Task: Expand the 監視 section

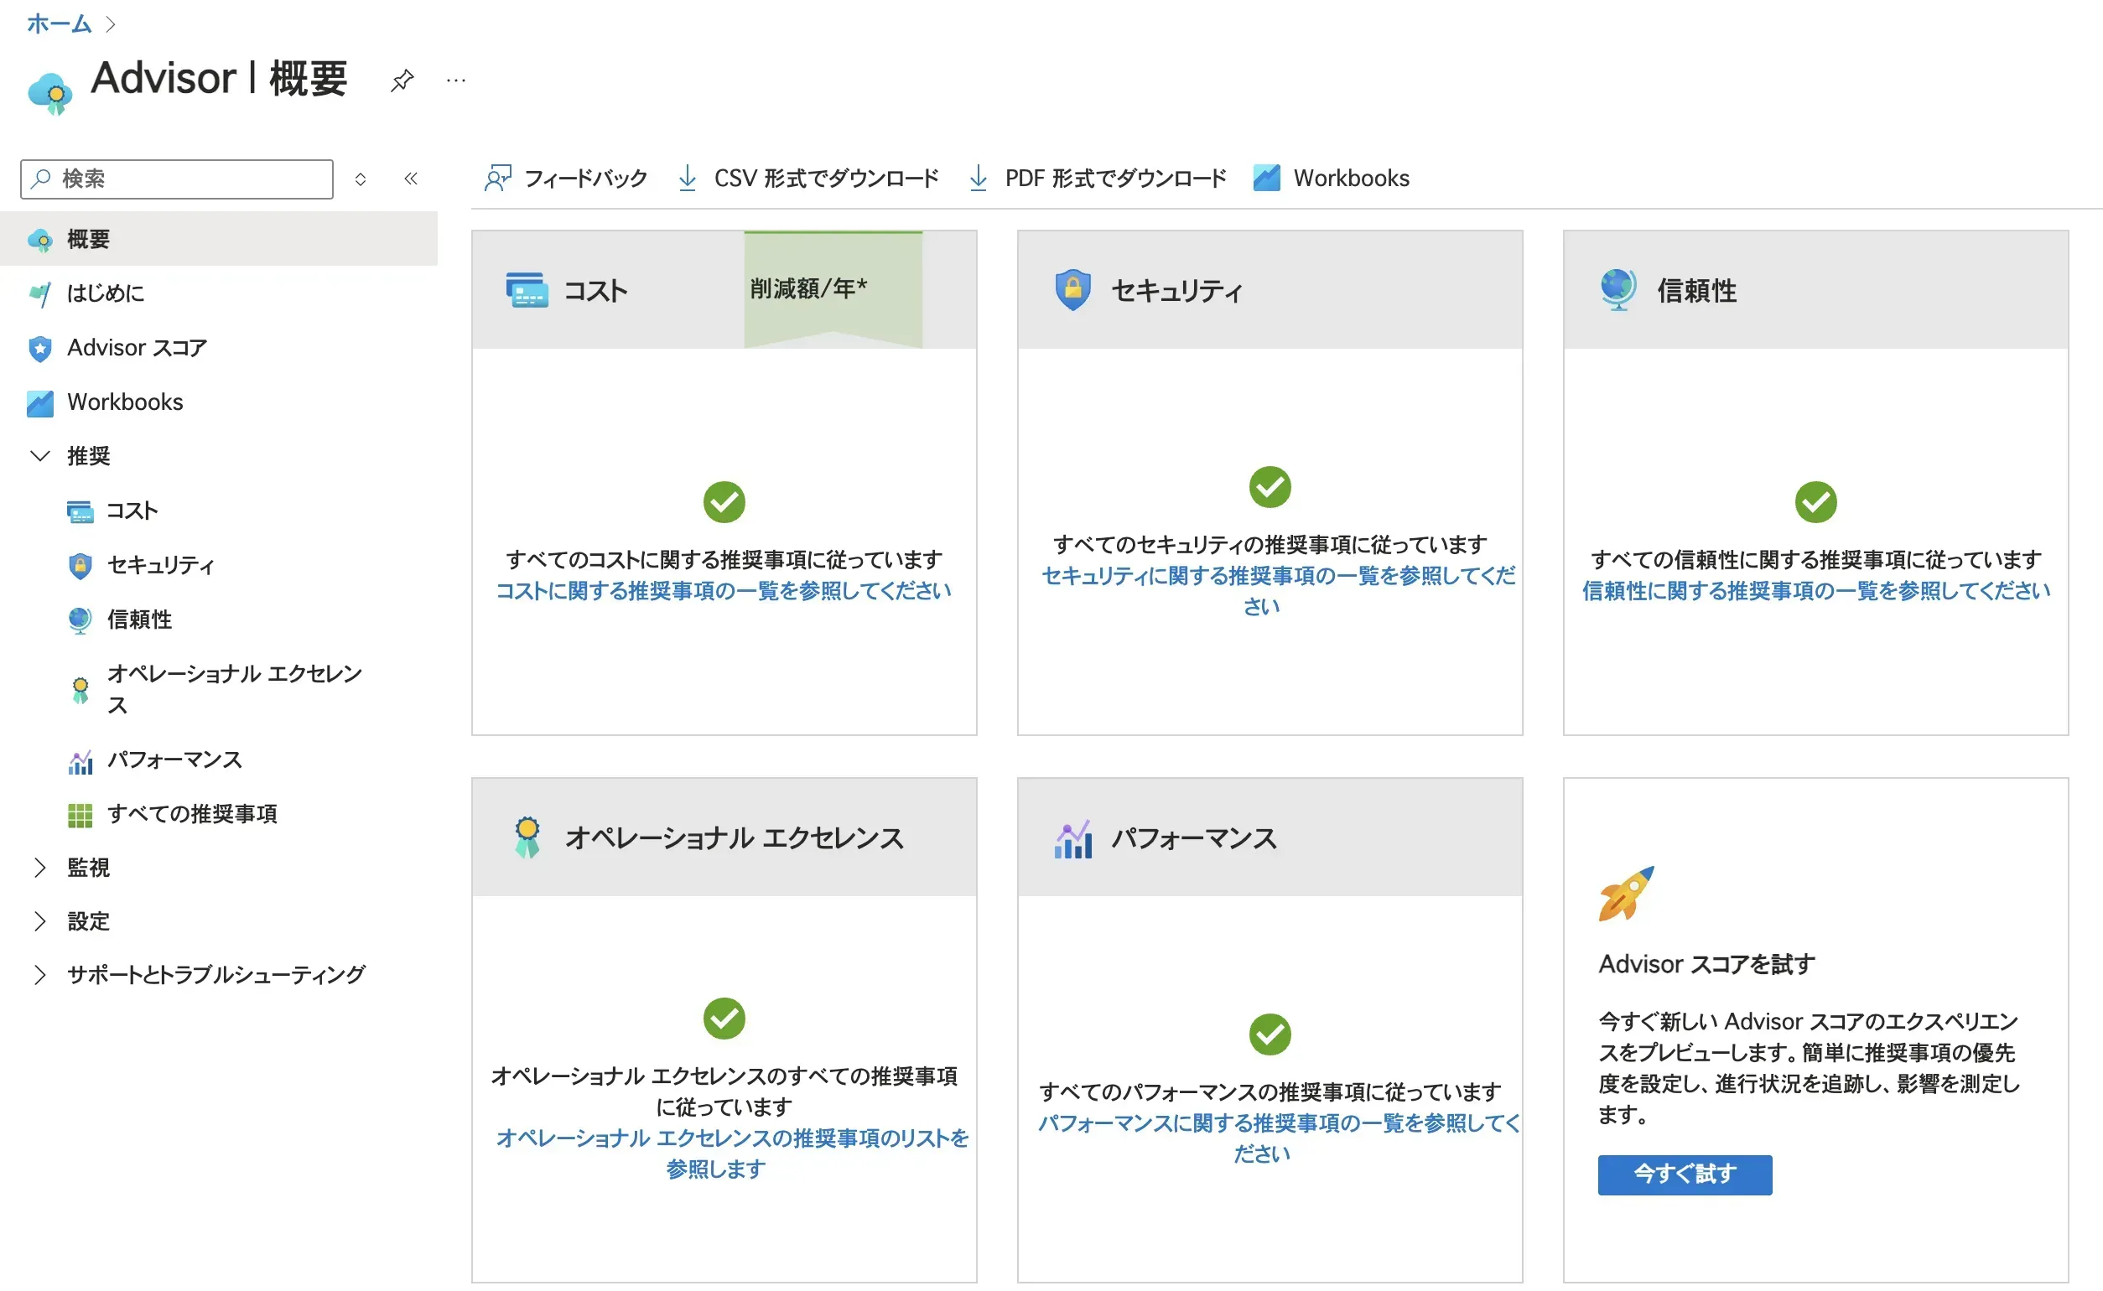Action: 39,868
